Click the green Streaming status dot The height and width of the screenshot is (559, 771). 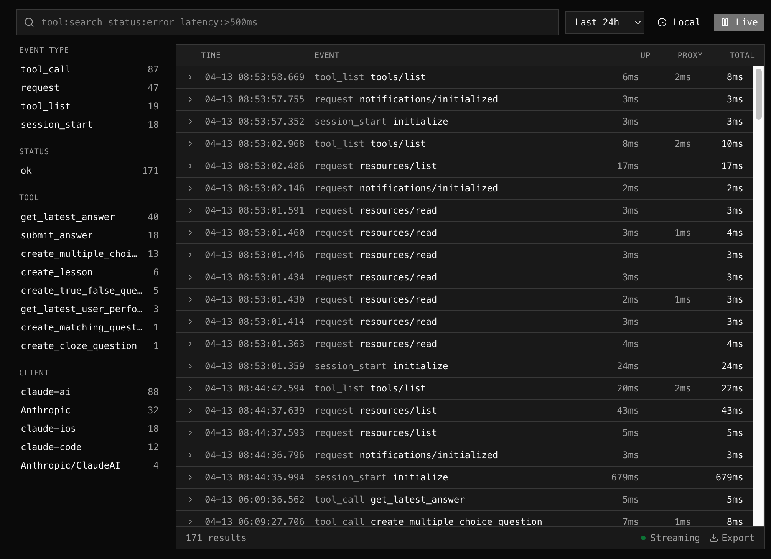(643, 538)
